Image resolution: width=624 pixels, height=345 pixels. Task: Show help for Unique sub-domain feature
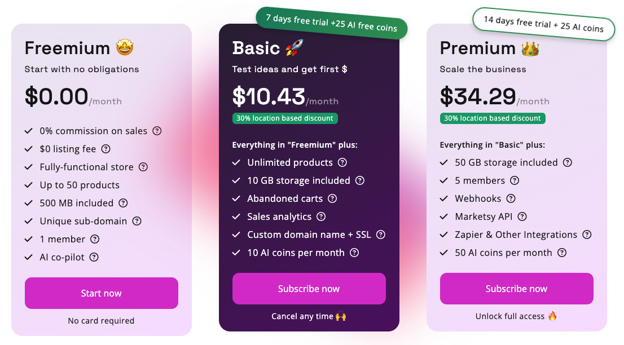[x=137, y=221]
